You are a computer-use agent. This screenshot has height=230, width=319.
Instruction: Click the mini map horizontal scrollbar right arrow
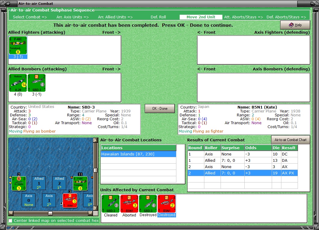pyautogui.click(x=91, y=213)
